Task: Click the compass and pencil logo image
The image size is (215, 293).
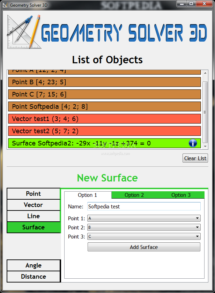Action: click(x=24, y=32)
